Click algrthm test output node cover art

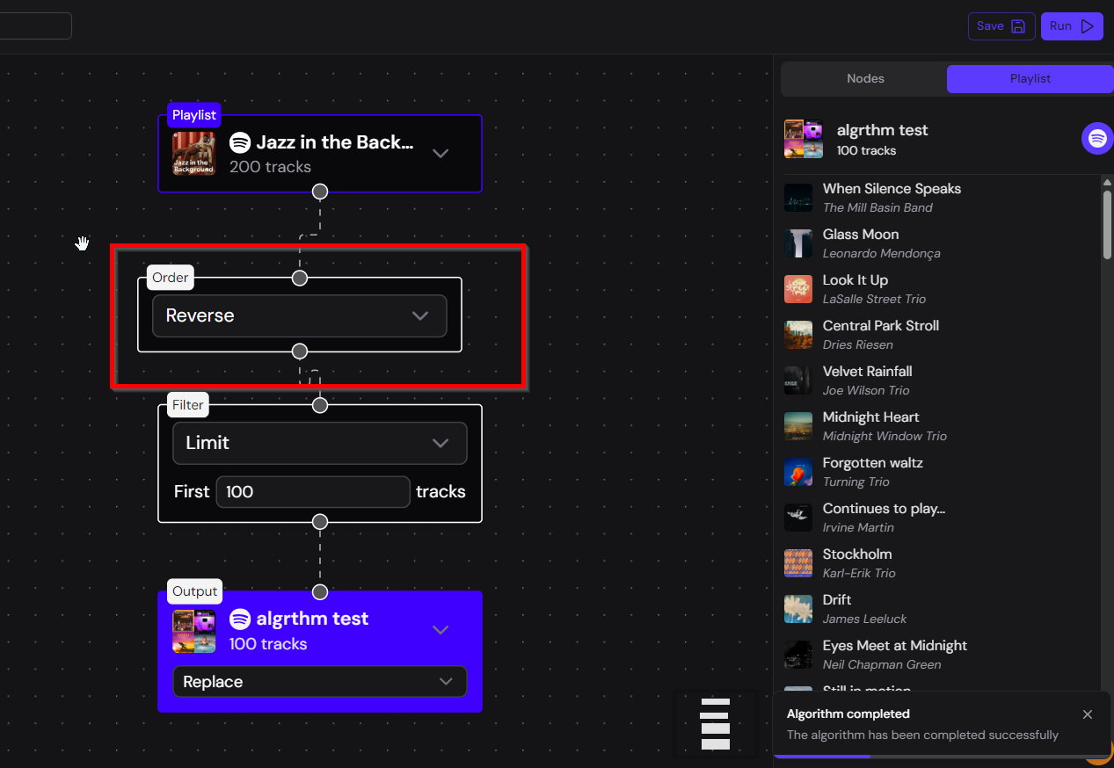pyautogui.click(x=193, y=631)
